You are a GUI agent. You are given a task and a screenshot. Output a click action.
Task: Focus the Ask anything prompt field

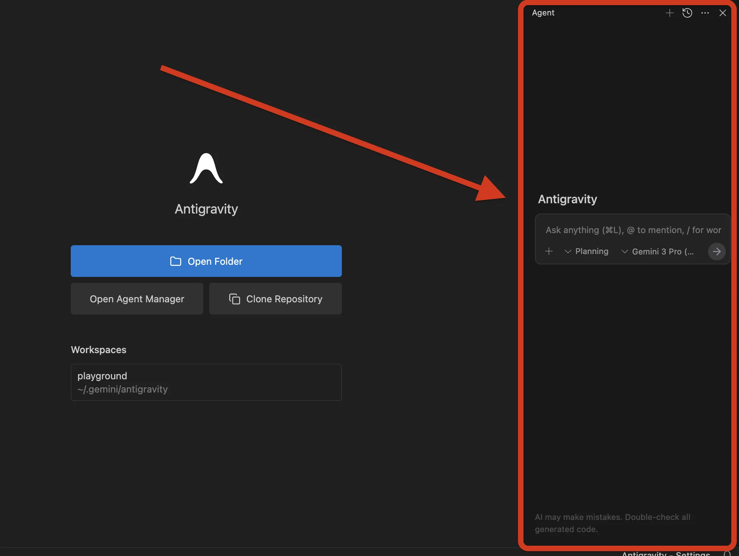633,230
